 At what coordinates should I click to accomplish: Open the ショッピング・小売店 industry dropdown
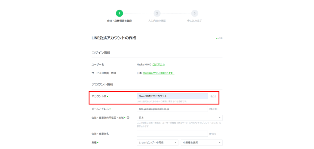point(157,143)
